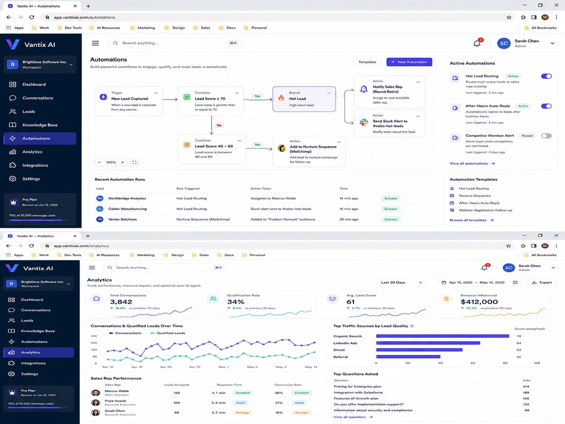Open browser menu dots in Automations window
Viewport: 565px width, 424px height.
tap(556, 17)
